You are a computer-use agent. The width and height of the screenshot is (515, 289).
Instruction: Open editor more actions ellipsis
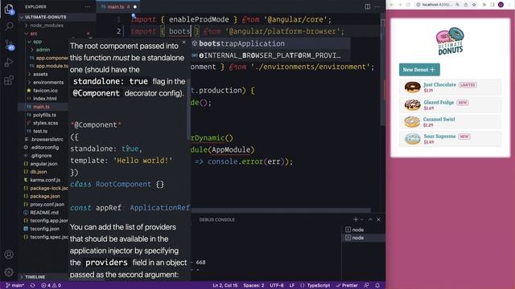(377, 6)
